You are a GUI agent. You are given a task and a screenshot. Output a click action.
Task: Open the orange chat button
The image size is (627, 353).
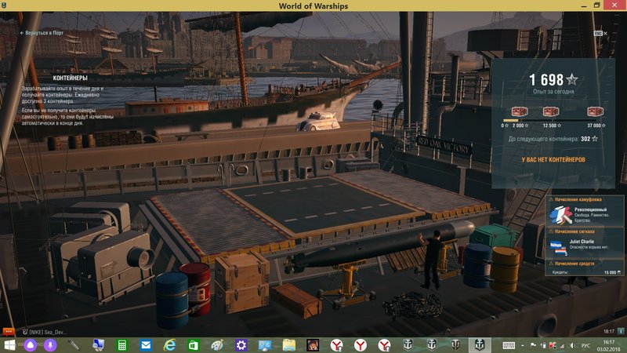tap(9, 331)
